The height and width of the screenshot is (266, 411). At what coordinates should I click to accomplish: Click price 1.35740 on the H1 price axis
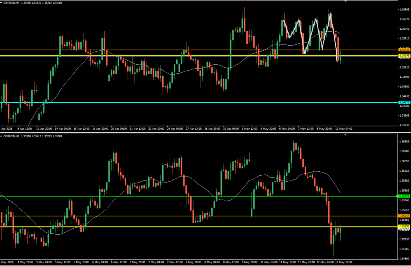[x=404, y=200]
